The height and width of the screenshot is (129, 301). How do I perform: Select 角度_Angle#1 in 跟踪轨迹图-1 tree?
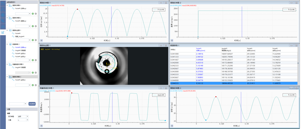(x=20, y=36)
